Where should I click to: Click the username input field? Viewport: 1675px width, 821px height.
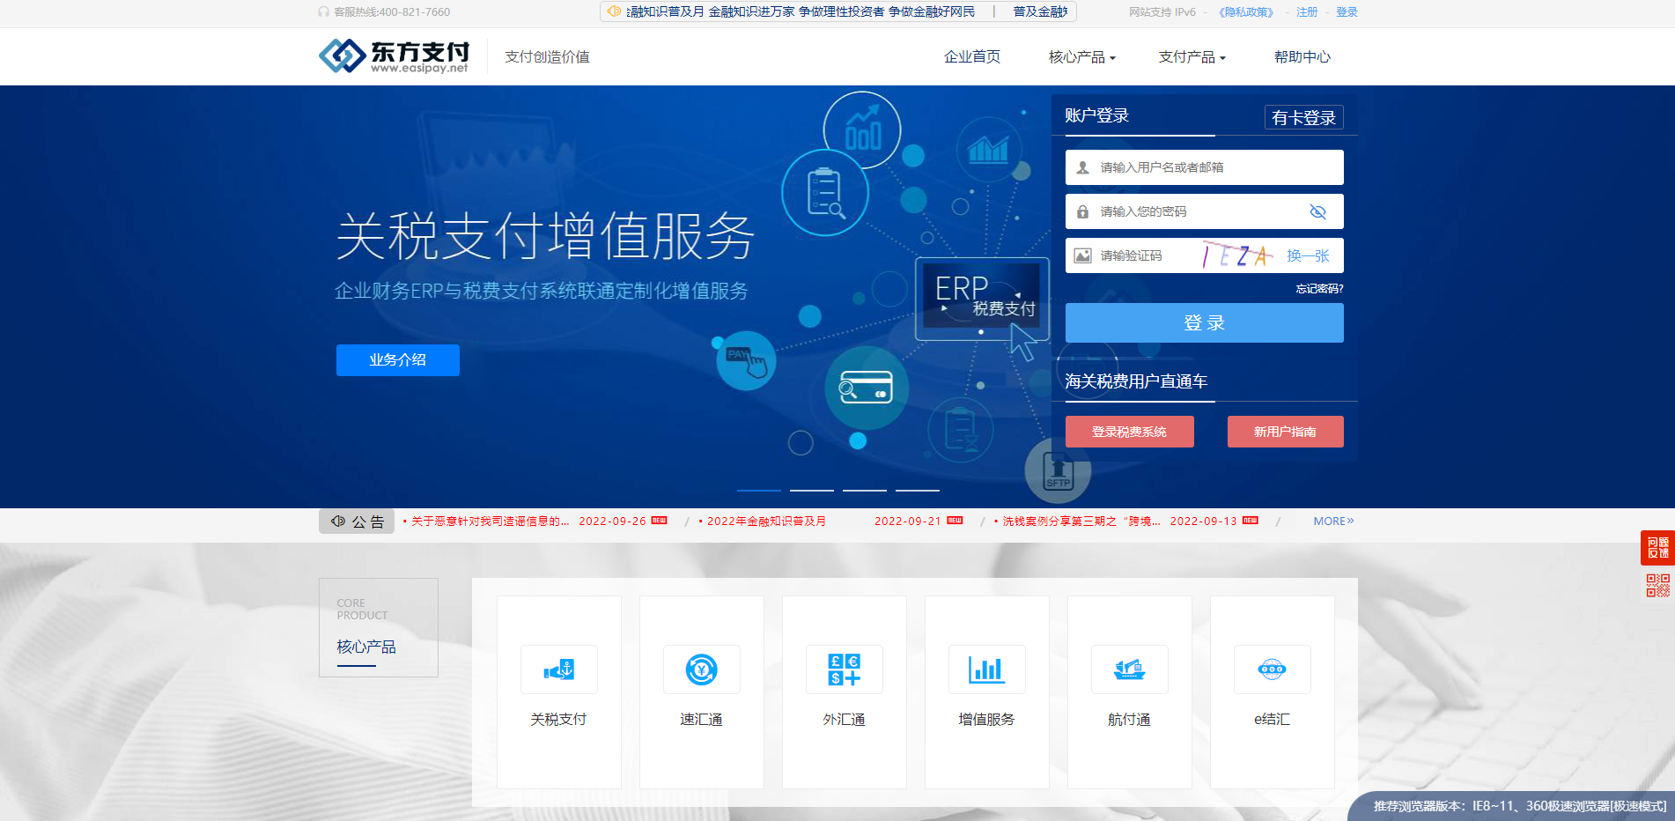pos(1204,167)
